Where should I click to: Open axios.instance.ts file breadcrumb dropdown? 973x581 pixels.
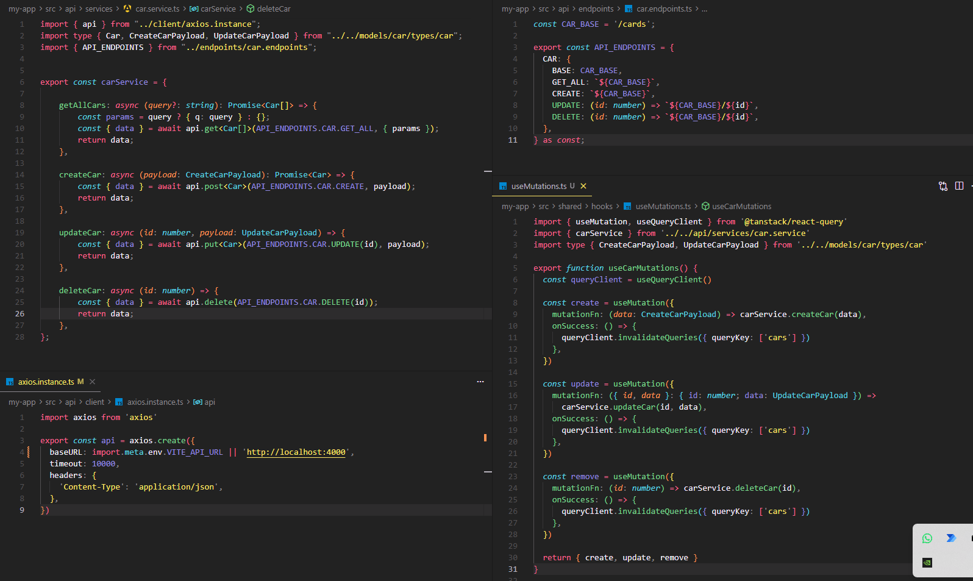[x=155, y=402]
